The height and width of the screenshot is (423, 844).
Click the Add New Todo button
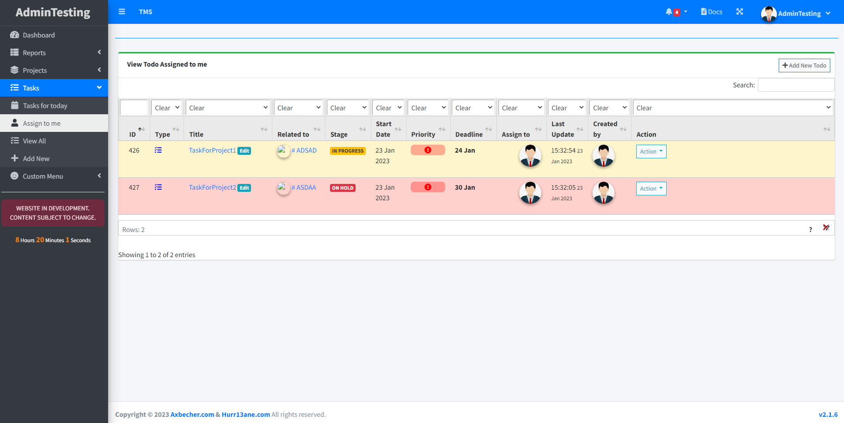804,65
